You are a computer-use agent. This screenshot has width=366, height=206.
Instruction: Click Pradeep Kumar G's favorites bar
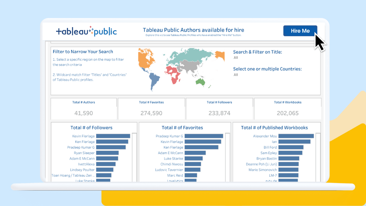203,136
